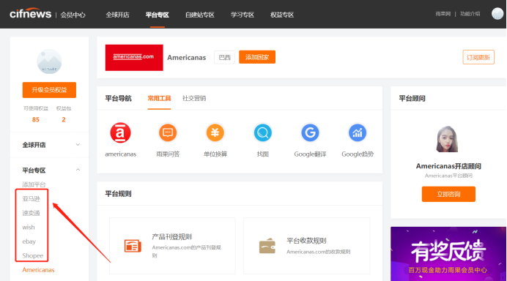Select wish in the platform list

click(29, 227)
